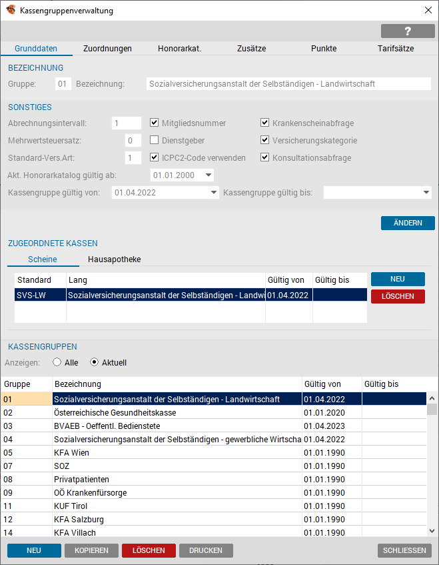
Task: Select the Punkte tab
Action: 324,49
